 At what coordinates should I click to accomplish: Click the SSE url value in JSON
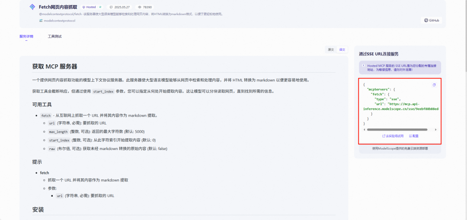click(x=401, y=107)
